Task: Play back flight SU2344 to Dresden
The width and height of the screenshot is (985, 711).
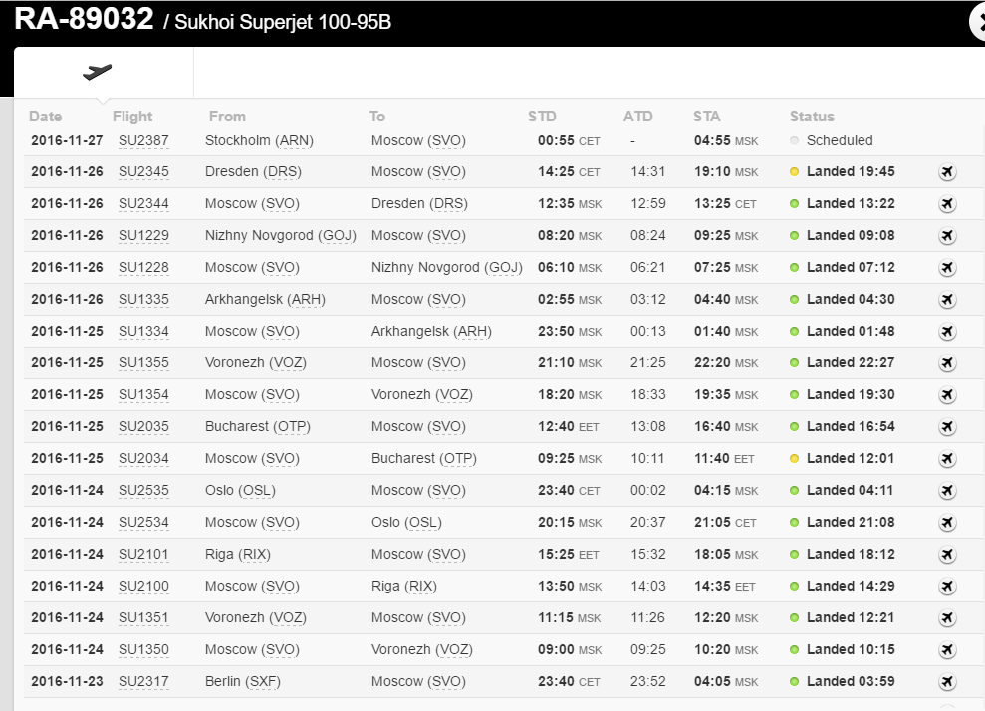Action: coord(947,203)
